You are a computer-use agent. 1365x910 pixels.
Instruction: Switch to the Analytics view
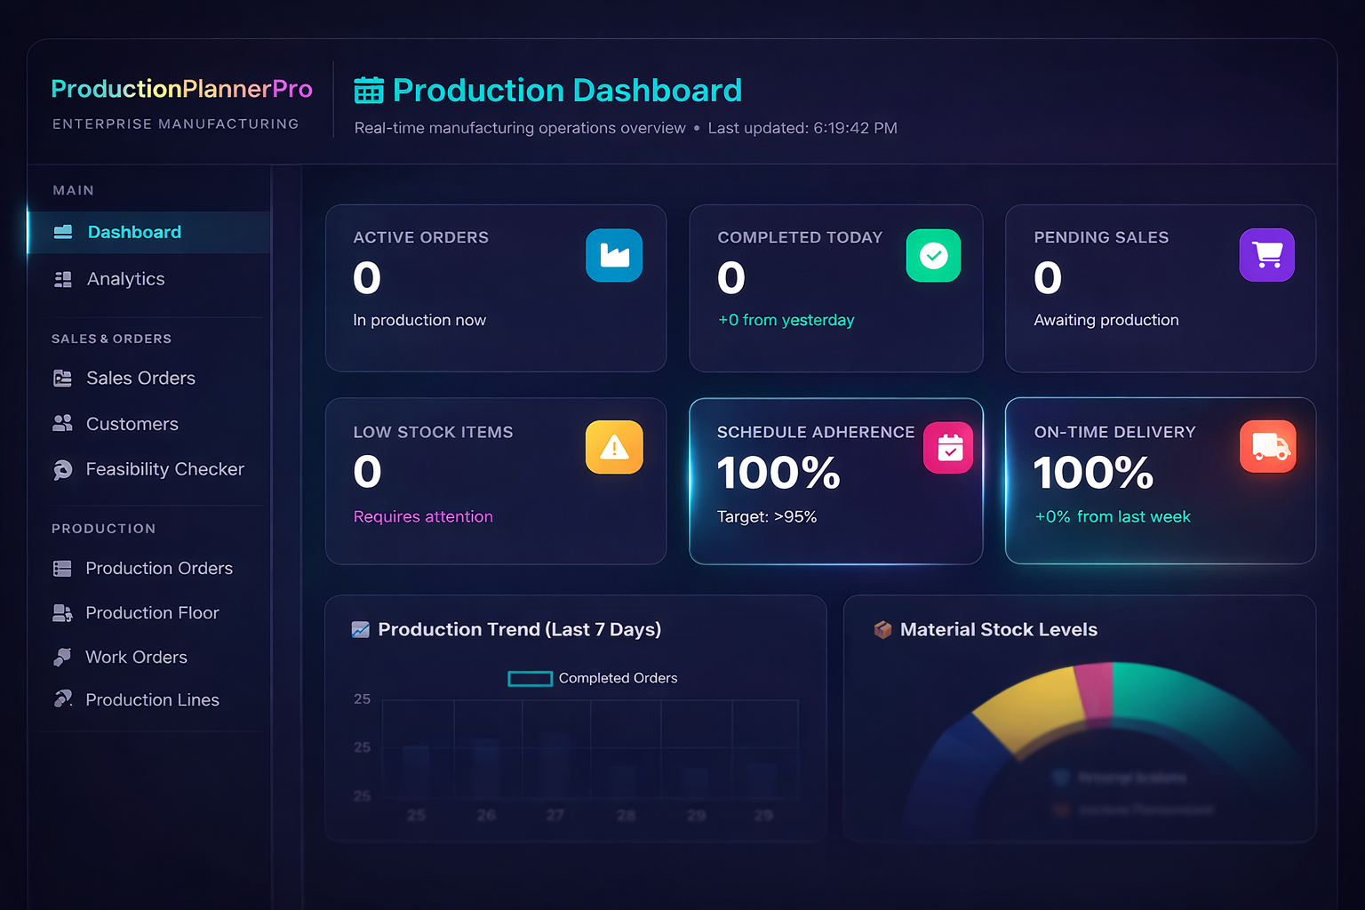tap(125, 278)
